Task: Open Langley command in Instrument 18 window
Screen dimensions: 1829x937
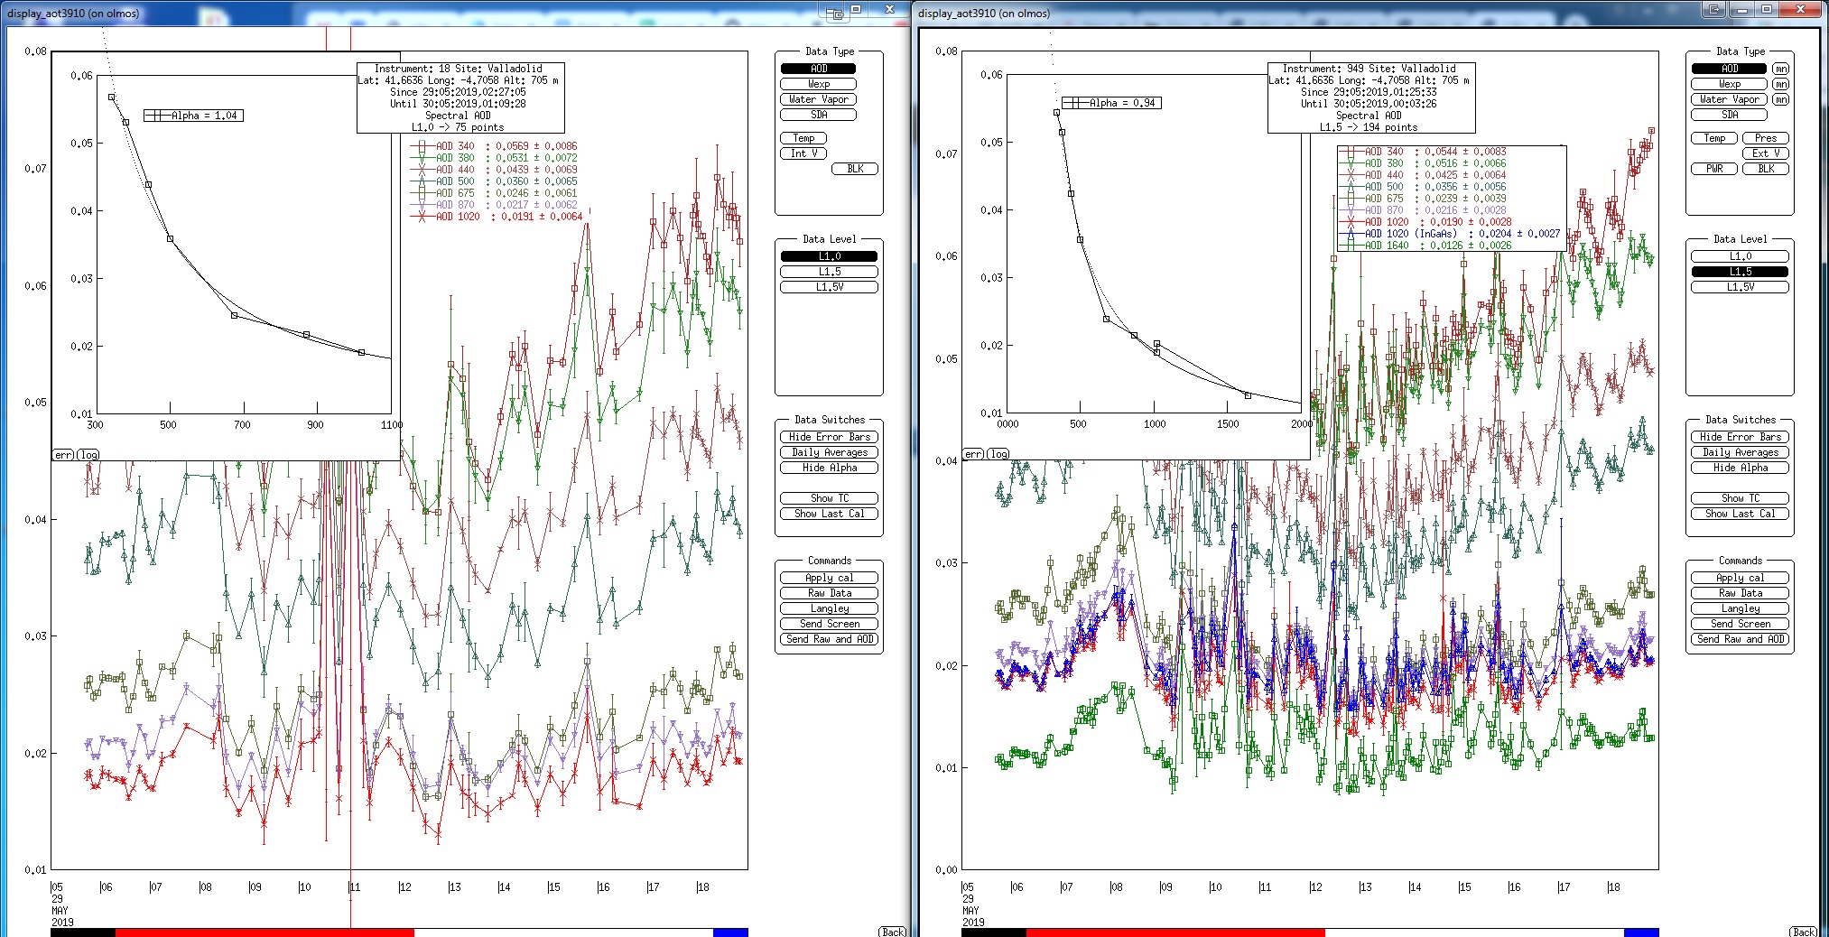Action: tap(830, 608)
